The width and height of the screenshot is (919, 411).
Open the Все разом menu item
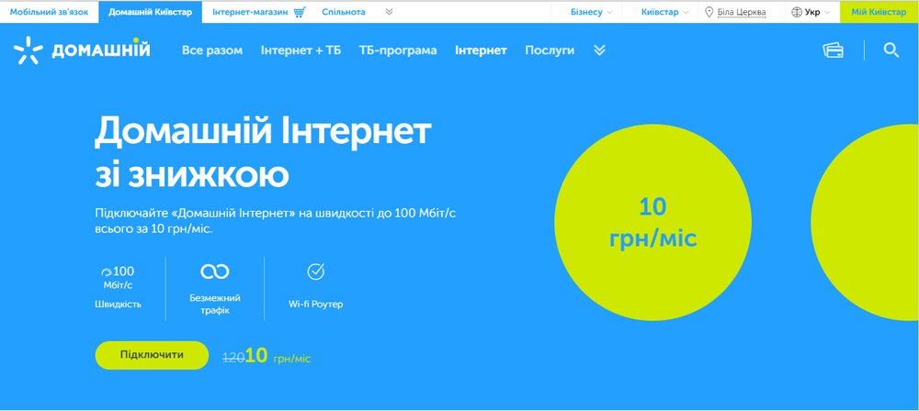pyautogui.click(x=212, y=50)
